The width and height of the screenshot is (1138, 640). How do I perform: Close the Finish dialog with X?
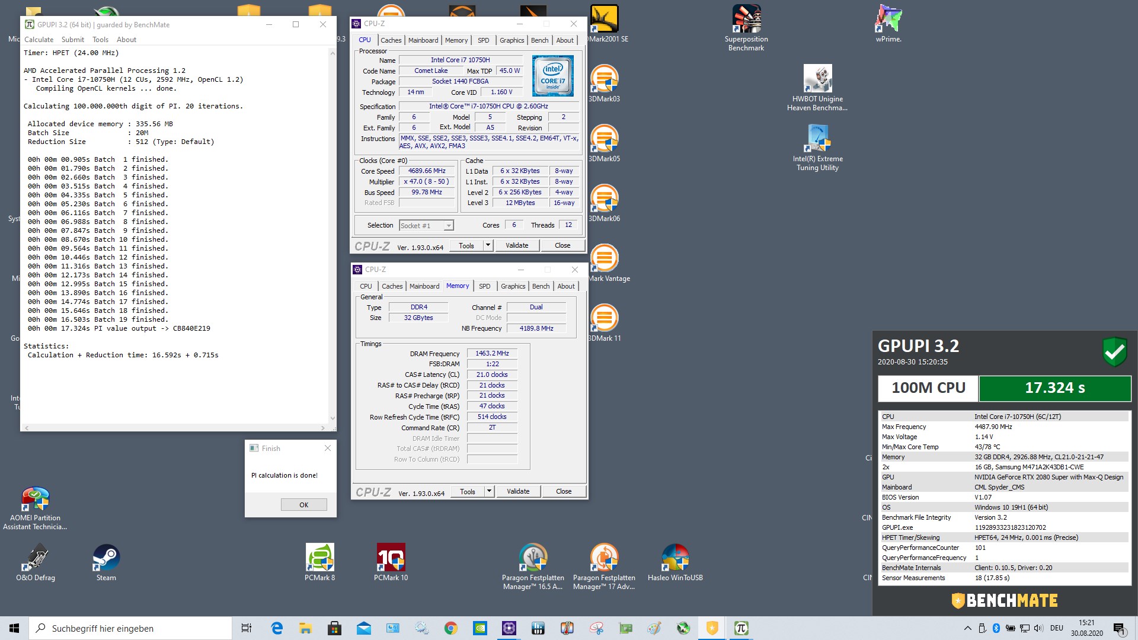(328, 449)
